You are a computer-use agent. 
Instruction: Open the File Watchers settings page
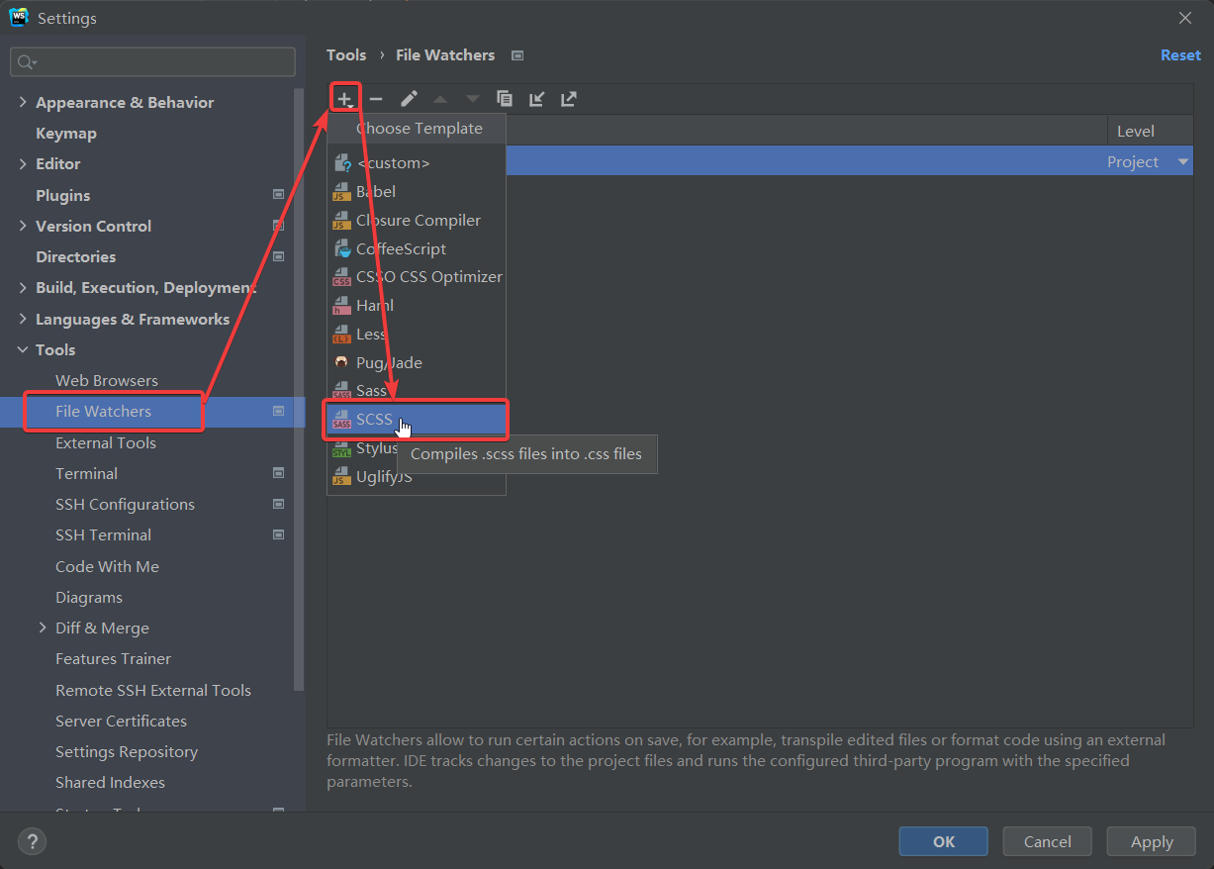[x=103, y=411]
